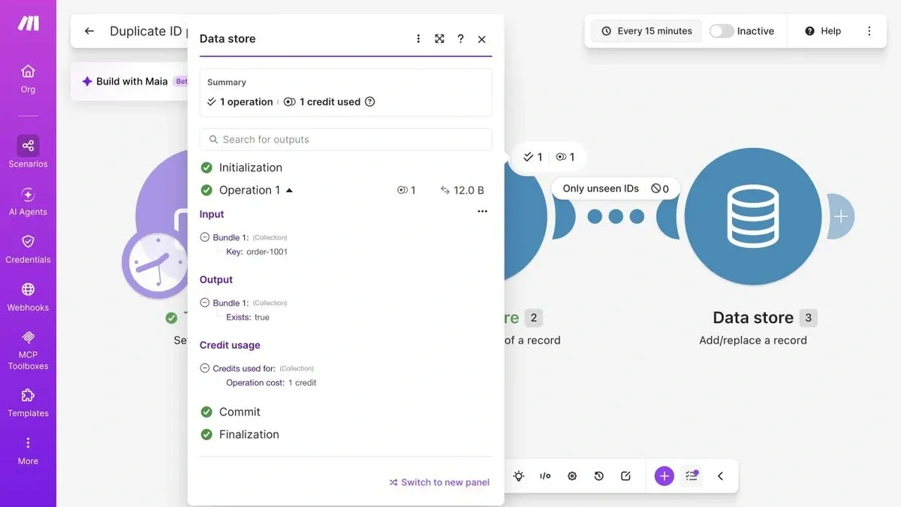901x507 pixels.
Task: Open help for the Data store panel
Action: pyautogui.click(x=460, y=39)
